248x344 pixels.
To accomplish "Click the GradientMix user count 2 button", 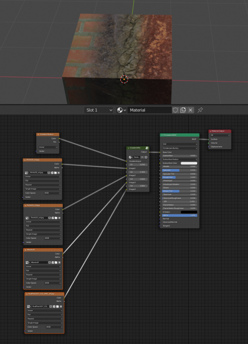I will (x=142, y=157).
